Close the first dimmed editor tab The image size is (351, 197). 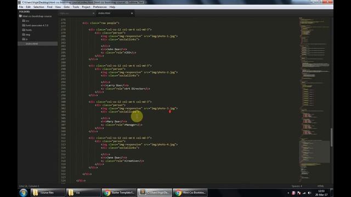93,13
